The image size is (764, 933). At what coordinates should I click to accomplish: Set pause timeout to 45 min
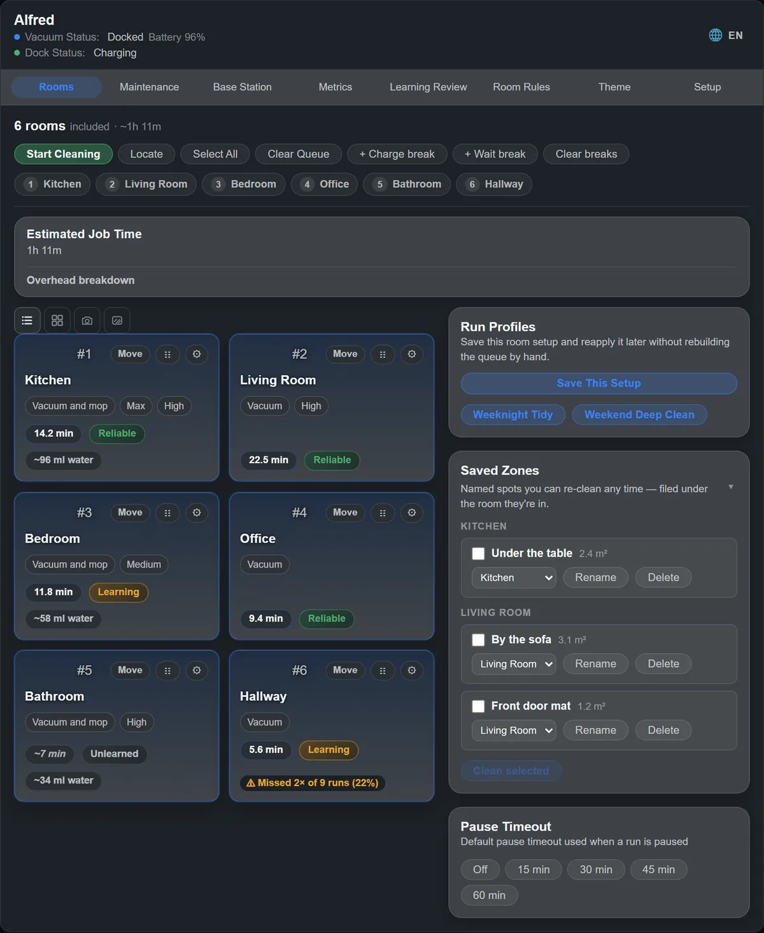click(658, 869)
